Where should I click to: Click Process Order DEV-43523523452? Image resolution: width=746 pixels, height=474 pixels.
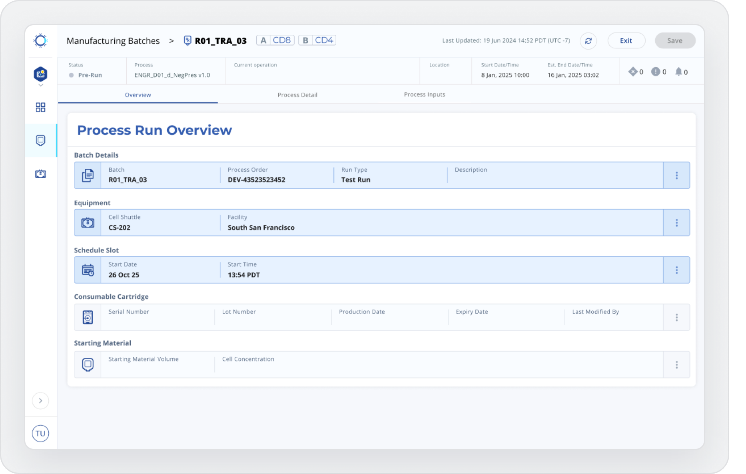pyautogui.click(x=257, y=180)
